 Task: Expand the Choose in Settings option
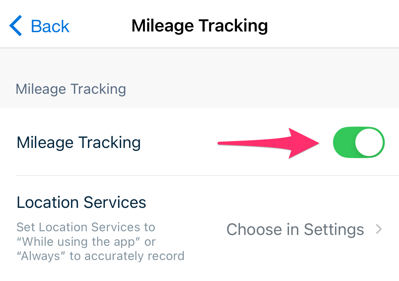(295, 229)
